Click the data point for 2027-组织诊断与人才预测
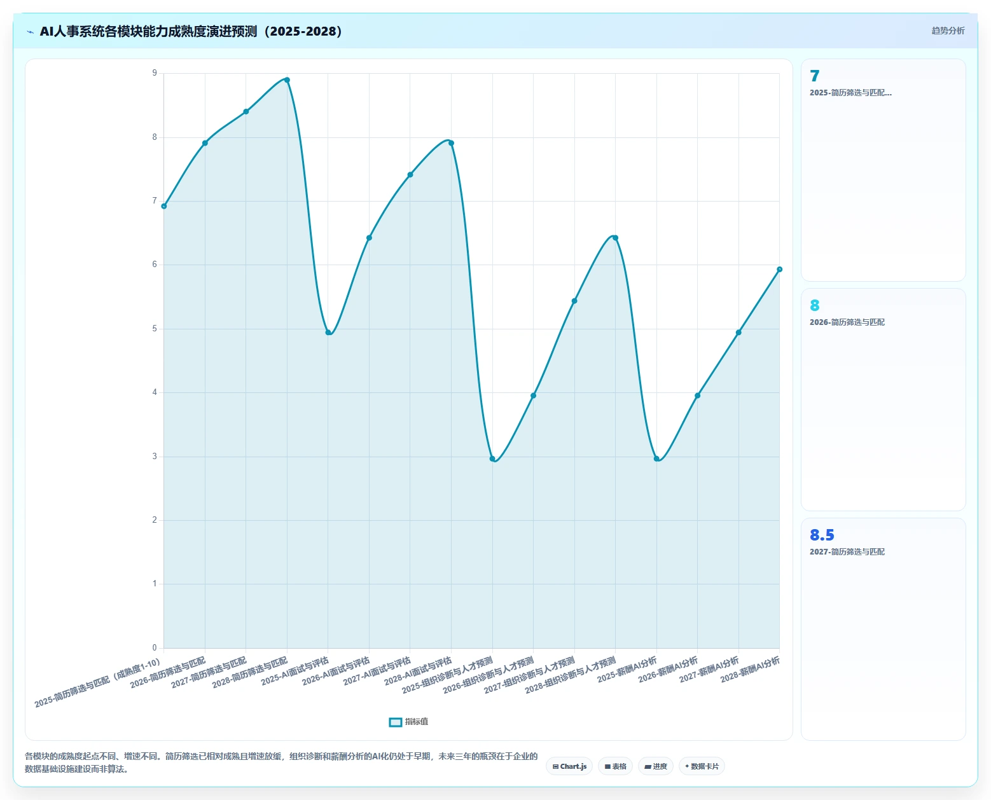Screen dimensions: 991x800 click(574, 301)
